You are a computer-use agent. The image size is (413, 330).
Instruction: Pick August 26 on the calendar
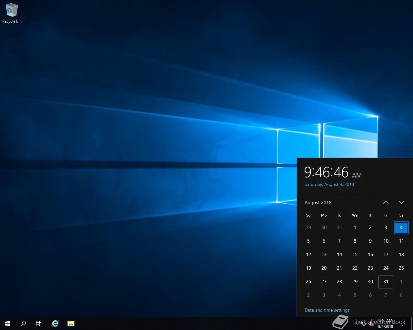click(308, 282)
